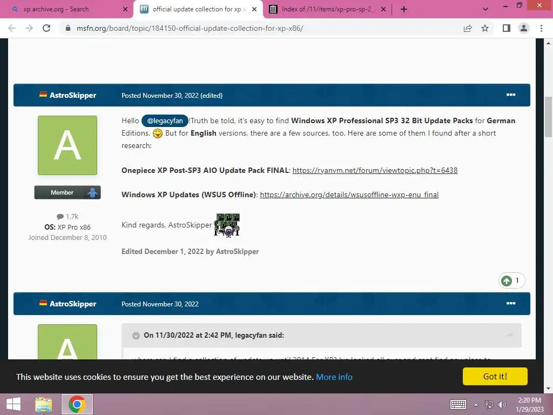Click Posted November 30, 2022 (edited) timestamp
The image size is (553, 415).
point(172,95)
